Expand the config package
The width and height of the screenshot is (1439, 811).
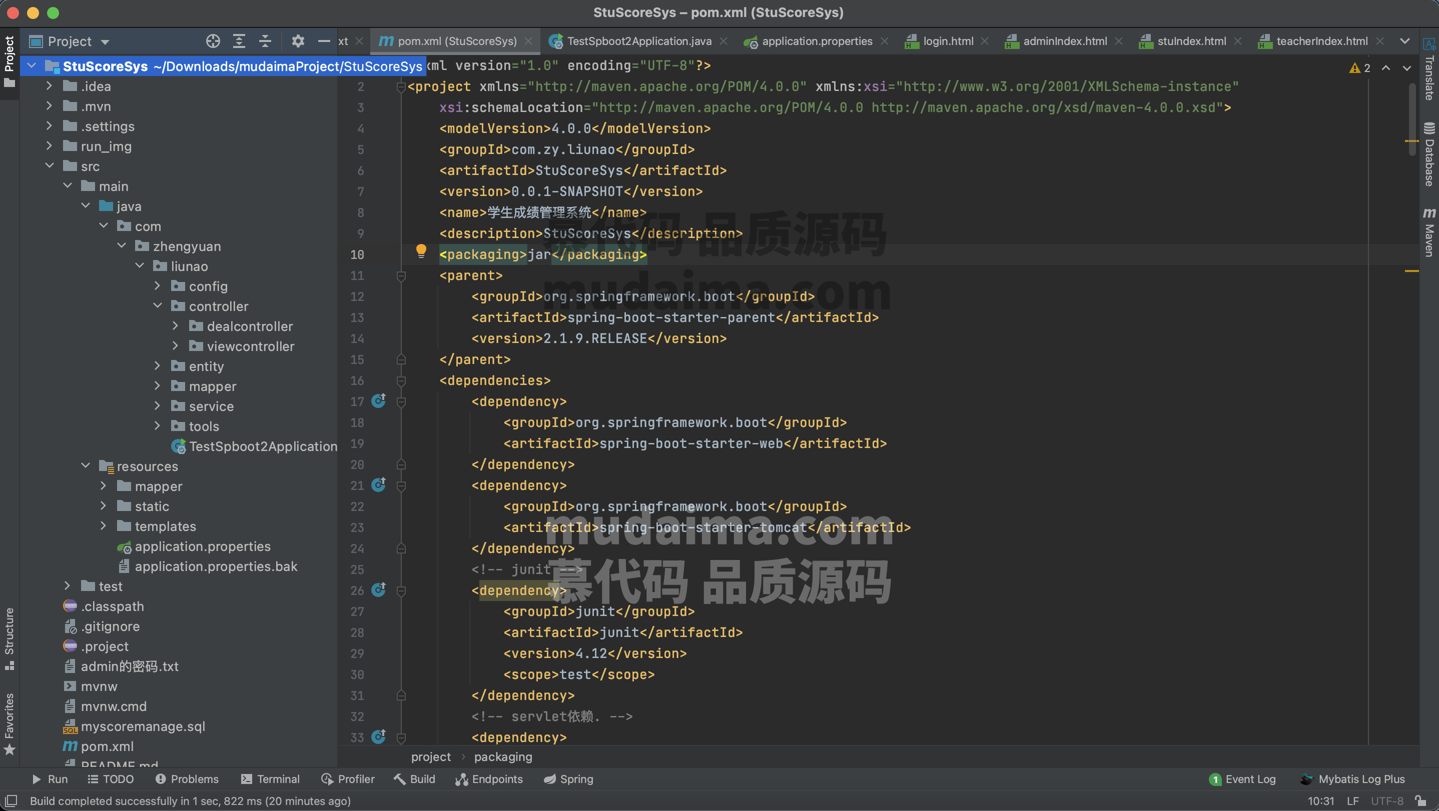click(157, 286)
